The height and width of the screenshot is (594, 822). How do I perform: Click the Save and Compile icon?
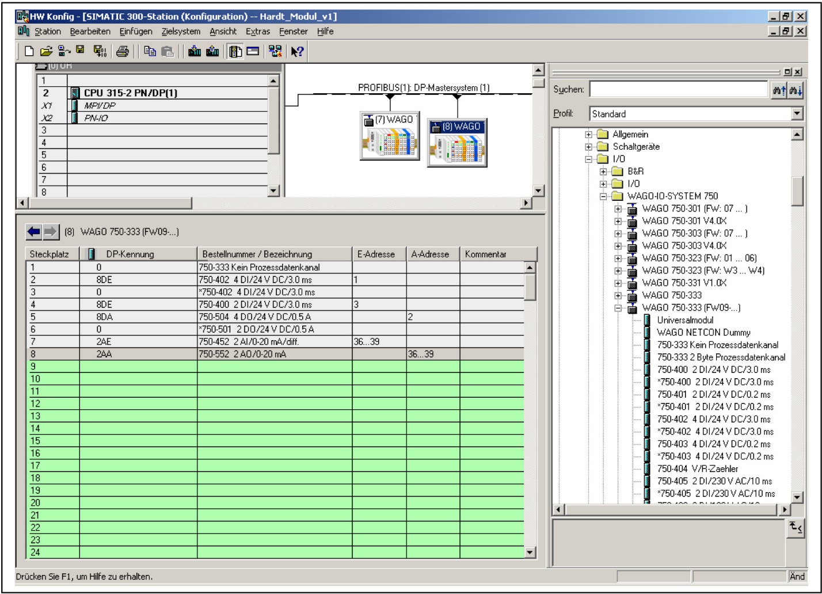[99, 52]
